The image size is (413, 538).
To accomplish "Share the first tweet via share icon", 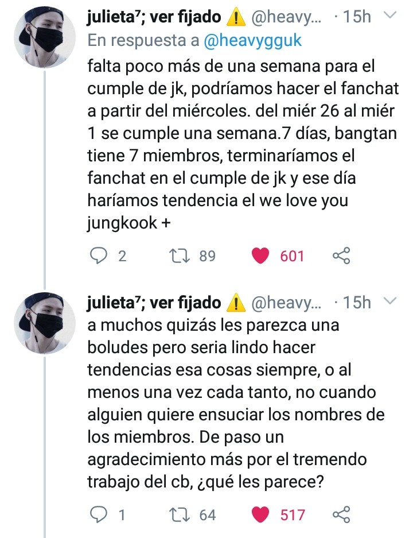I will 341,256.
